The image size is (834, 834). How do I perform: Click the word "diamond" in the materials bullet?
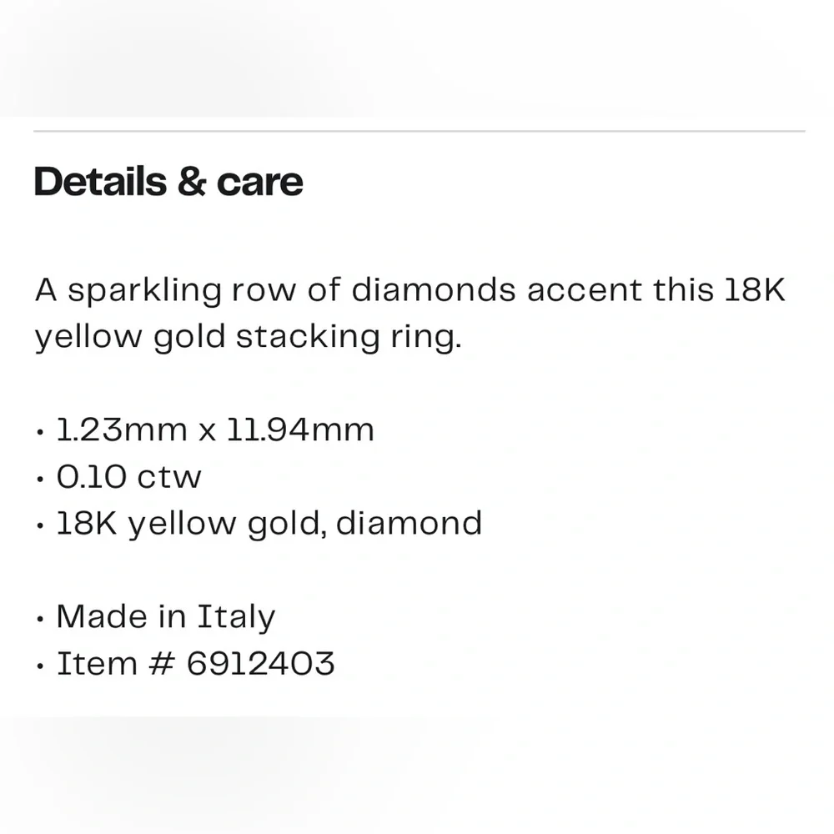point(409,523)
